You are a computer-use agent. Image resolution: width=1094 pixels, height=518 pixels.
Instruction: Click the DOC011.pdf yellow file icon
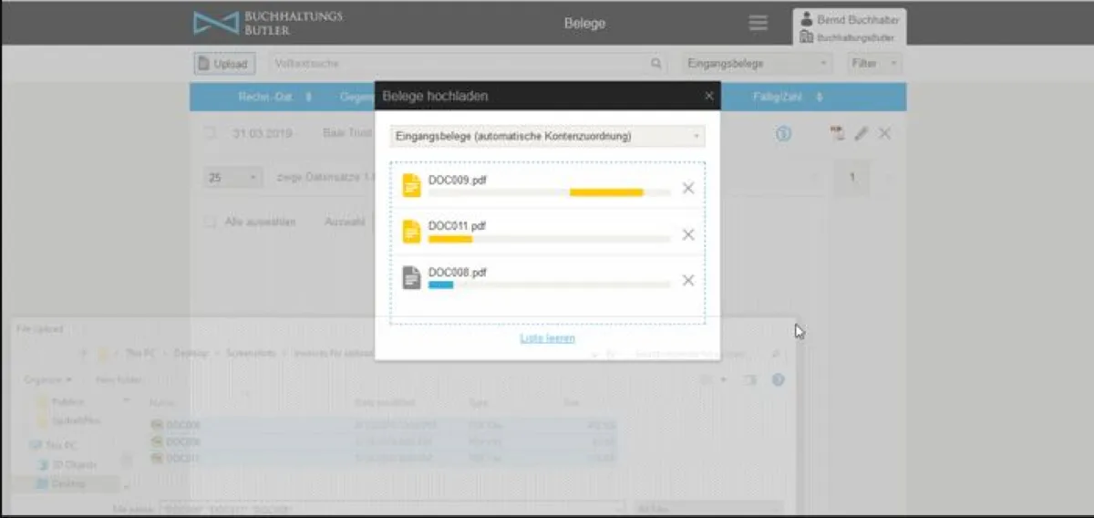[x=412, y=232]
